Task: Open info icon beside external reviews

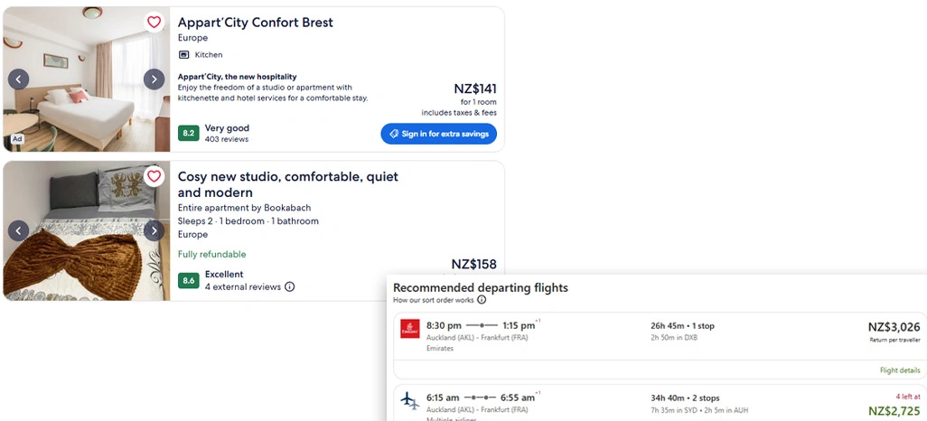Action: [290, 287]
